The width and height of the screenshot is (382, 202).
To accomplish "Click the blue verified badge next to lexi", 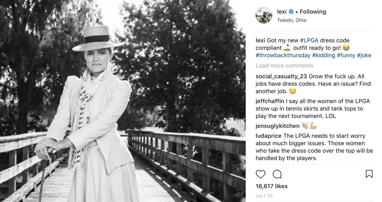I will click(291, 12).
